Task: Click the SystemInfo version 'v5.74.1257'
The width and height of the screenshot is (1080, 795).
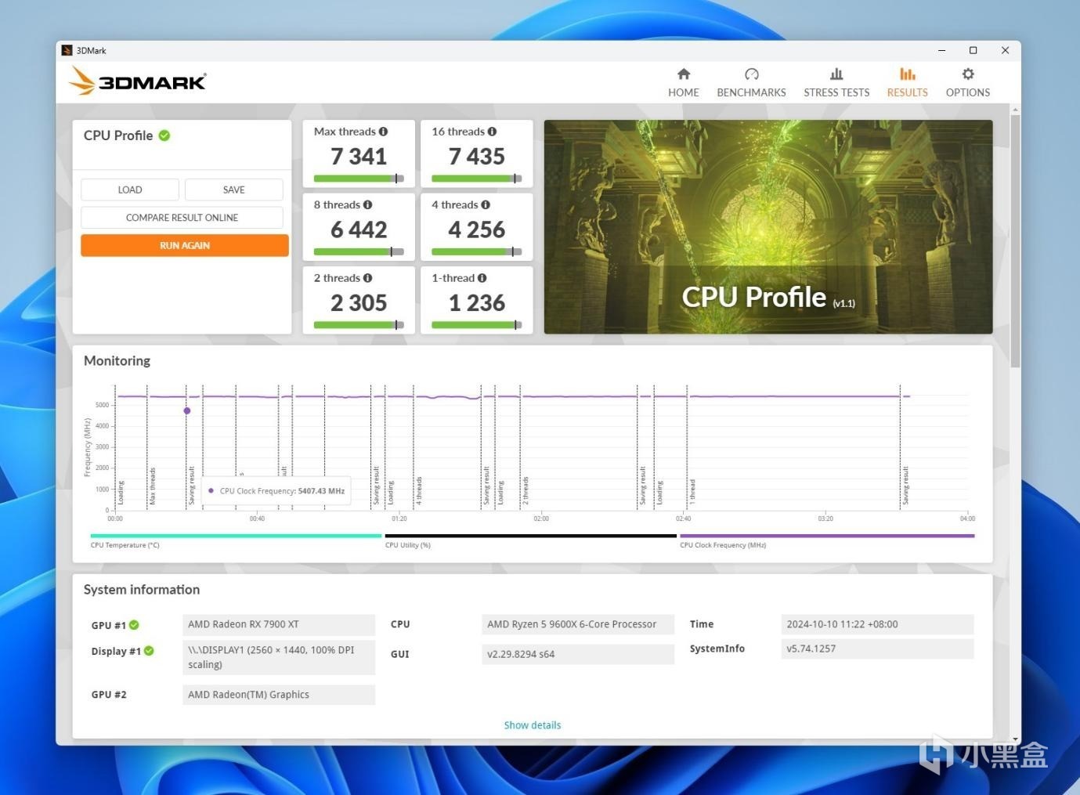Action: coord(877,649)
